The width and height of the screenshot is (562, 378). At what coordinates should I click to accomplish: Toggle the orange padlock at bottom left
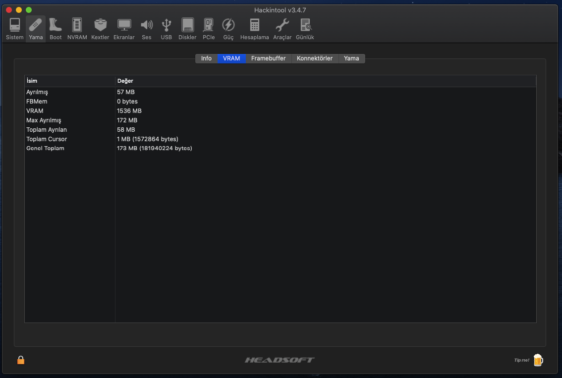pyautogui.click(x=20, y=360)
